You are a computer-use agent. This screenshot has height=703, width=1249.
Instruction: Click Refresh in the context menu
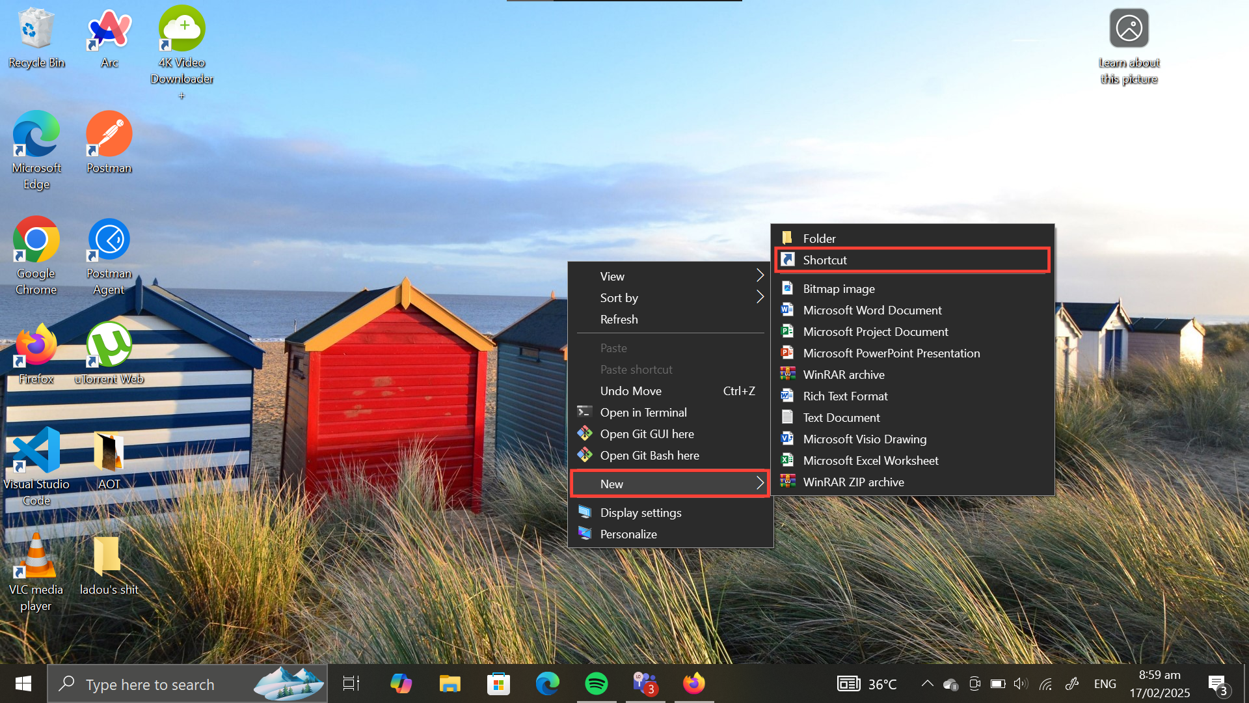tap(619, 319)
